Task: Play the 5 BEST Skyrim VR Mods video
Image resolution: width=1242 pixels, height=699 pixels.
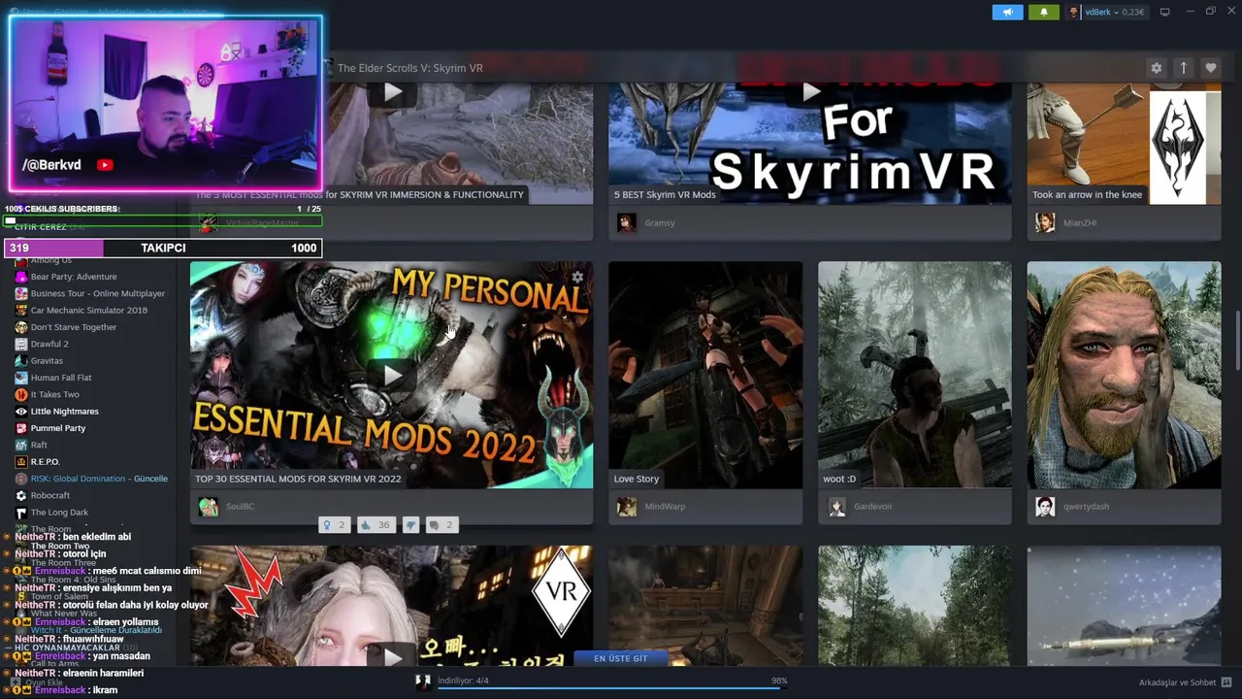Action: pos(810,92)
